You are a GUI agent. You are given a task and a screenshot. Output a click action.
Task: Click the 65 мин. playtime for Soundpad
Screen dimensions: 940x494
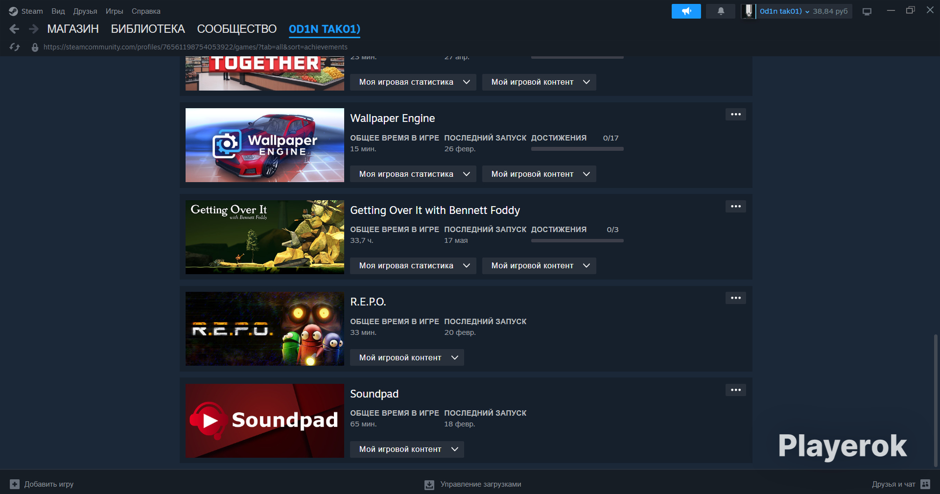363,424
